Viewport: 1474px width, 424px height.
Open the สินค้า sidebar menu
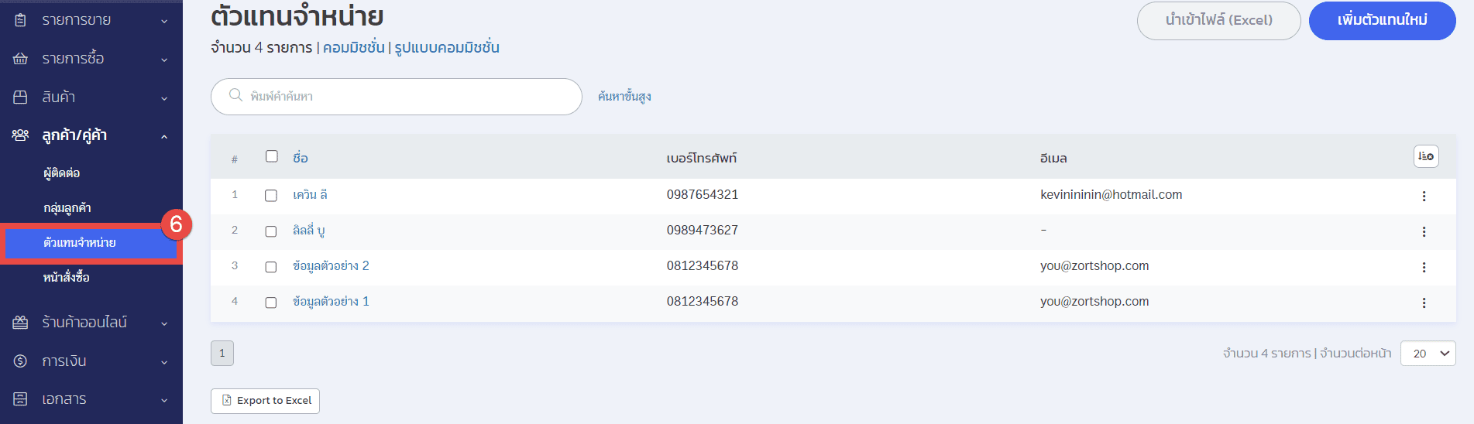pos(59,97)
